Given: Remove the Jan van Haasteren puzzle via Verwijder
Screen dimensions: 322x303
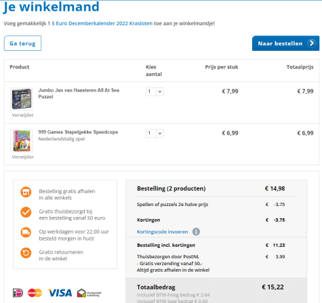Looking at the screenshot, I should 23,115.
